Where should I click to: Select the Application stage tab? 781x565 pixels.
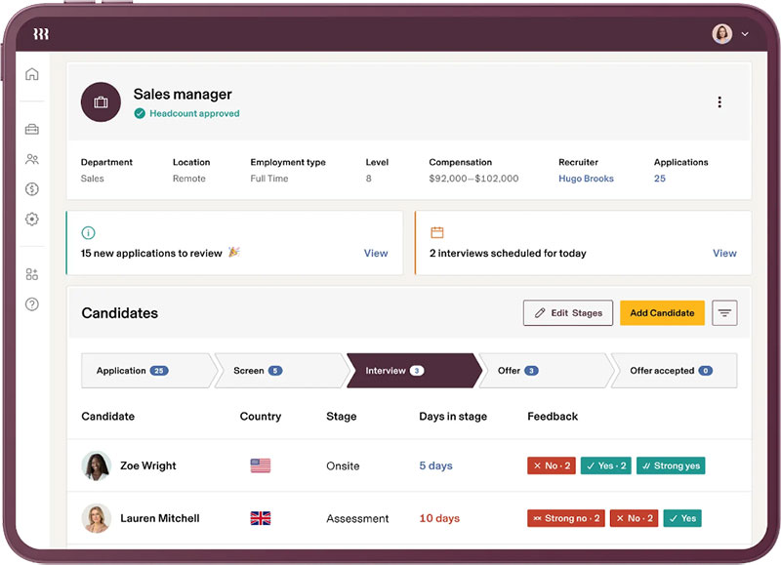148,371
